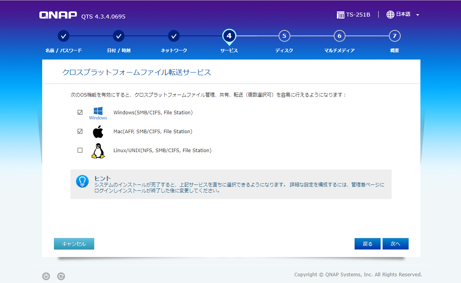Image resolution: width=461 pixels, height=283 pixels.
Task: Click the globe language icon
Action: point(390,14)
